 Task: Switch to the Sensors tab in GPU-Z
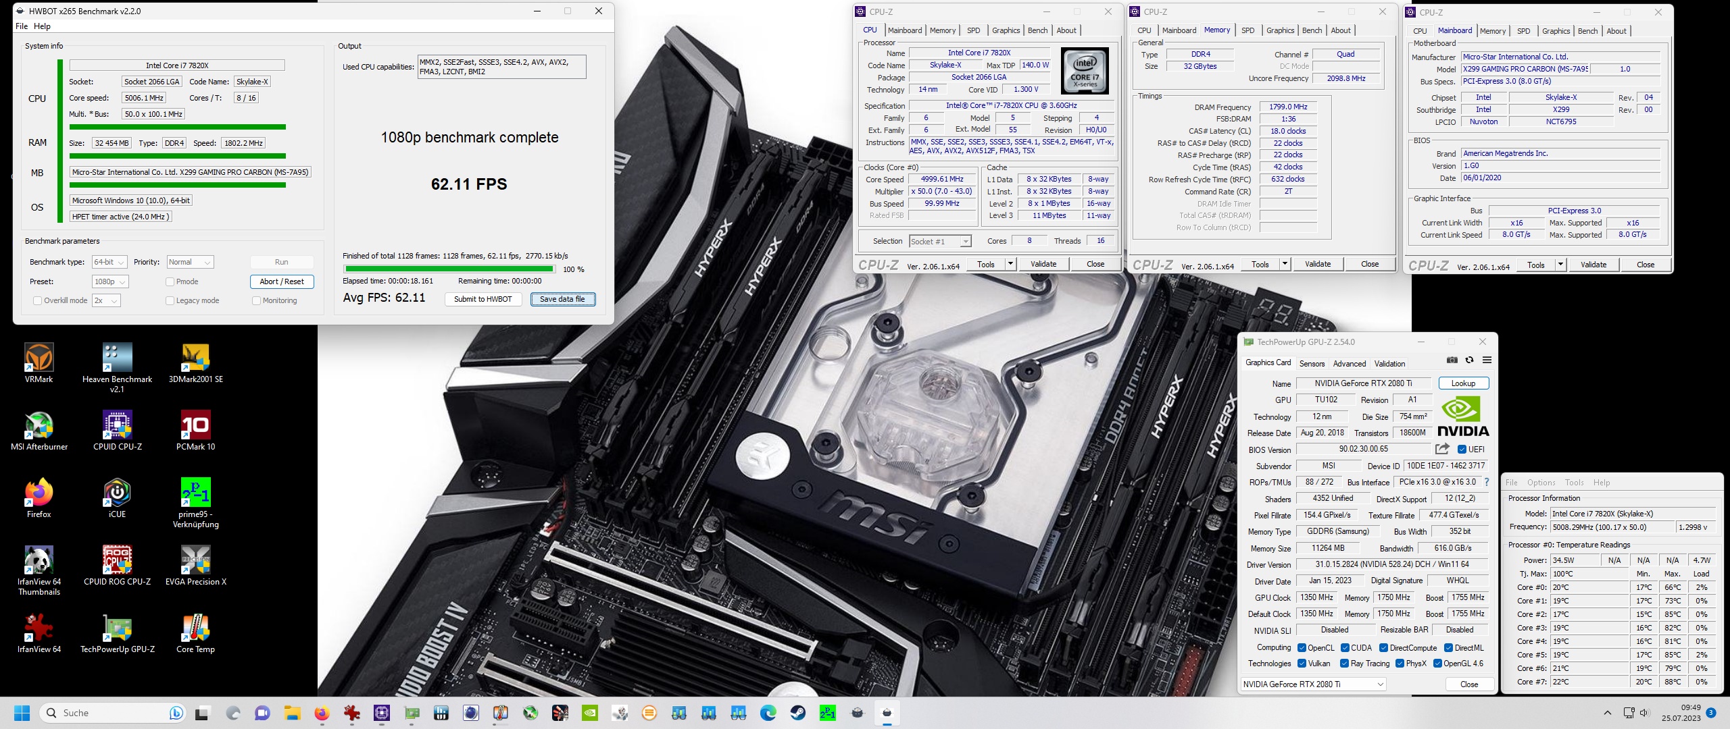pyautogui.click(x=1312, y=364)
